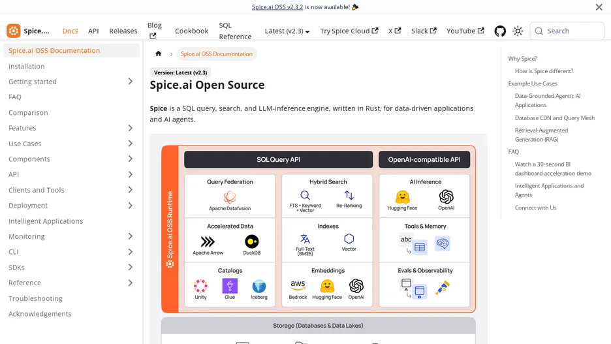Open the Docs nav item
The height and width of the screenshot is (344, 611).
[70, 31]
